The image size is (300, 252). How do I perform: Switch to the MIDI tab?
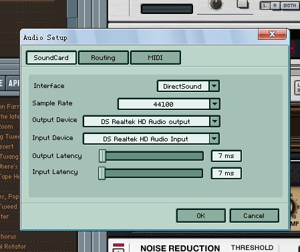[156, 58]
